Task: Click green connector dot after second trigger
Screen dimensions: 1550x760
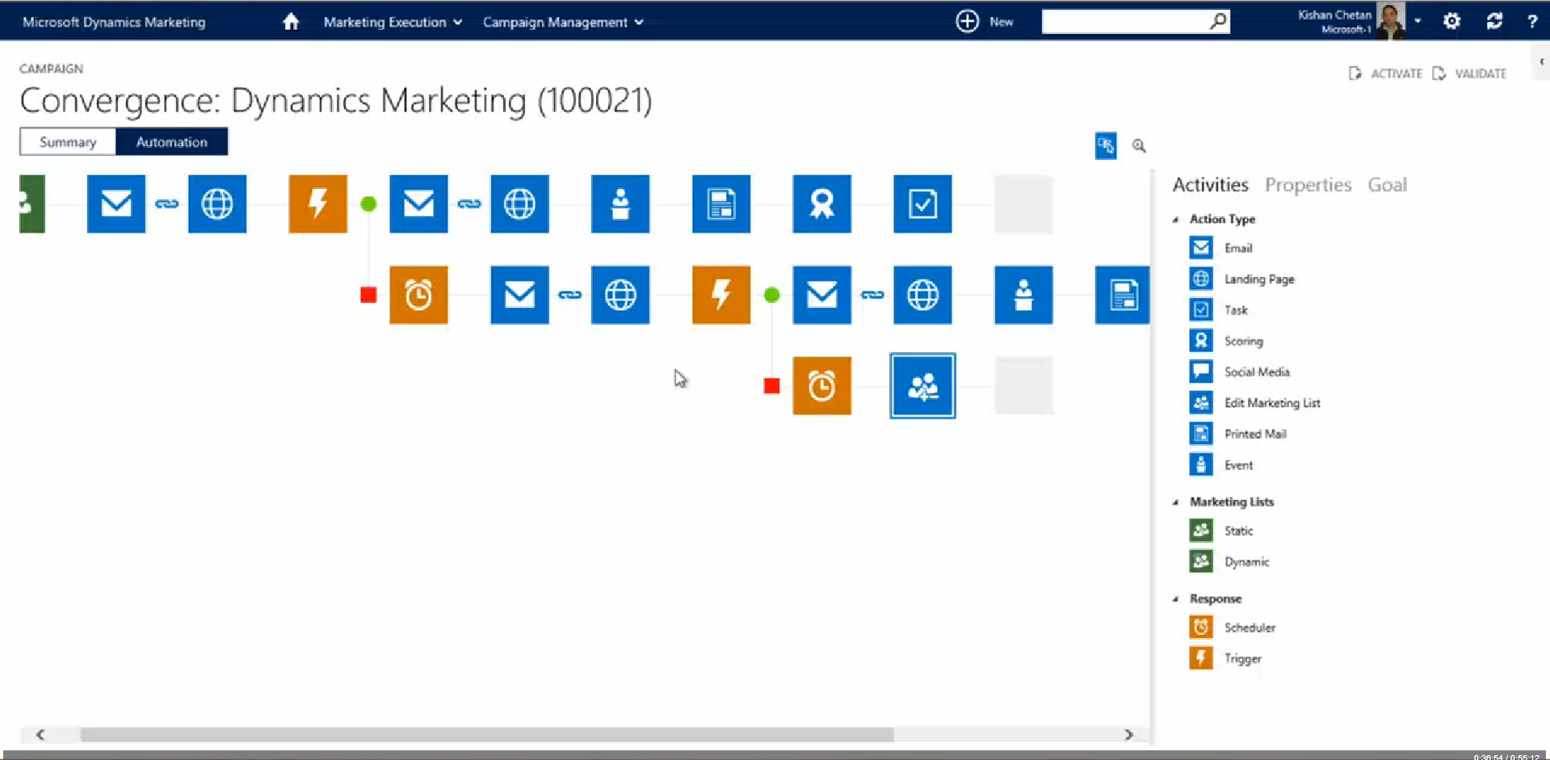Action: [772, 295]
